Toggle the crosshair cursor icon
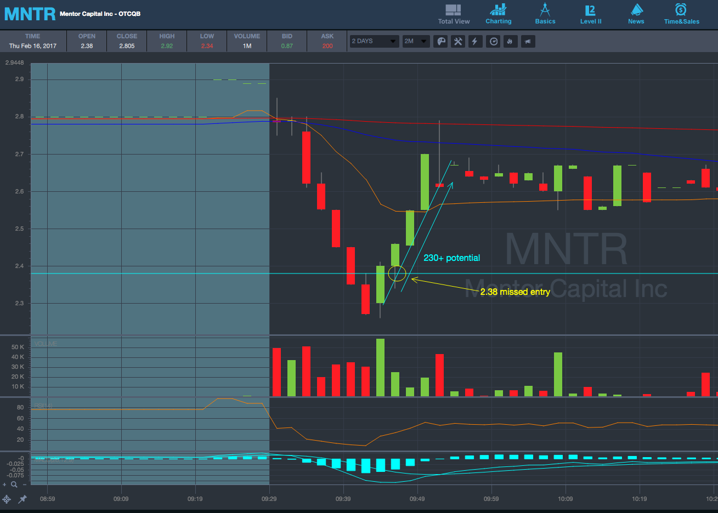 (7, 499)
